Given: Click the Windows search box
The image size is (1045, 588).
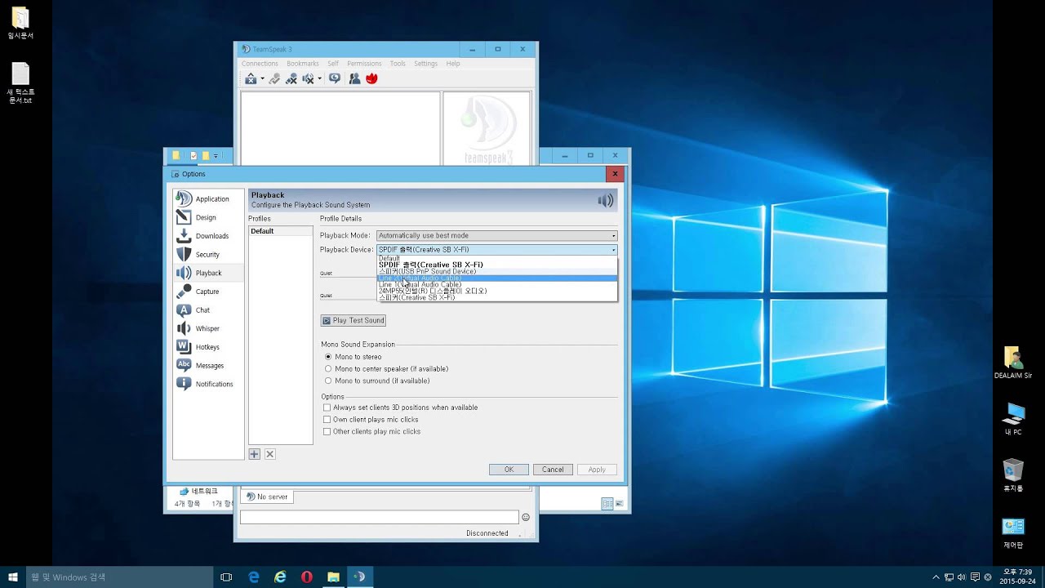Looking at the screenshot, I should (118, 577).
